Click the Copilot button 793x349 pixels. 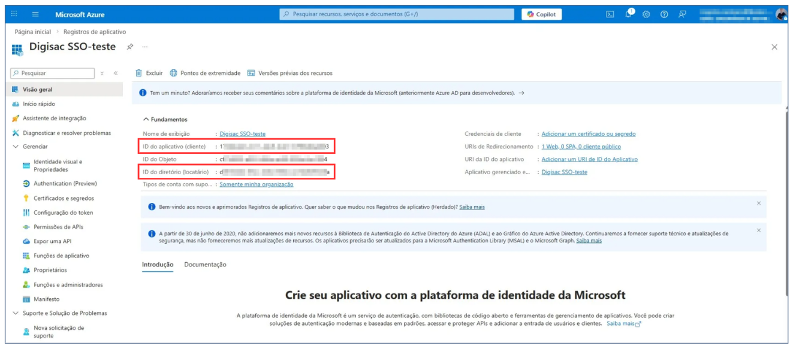tap(541, 14)
